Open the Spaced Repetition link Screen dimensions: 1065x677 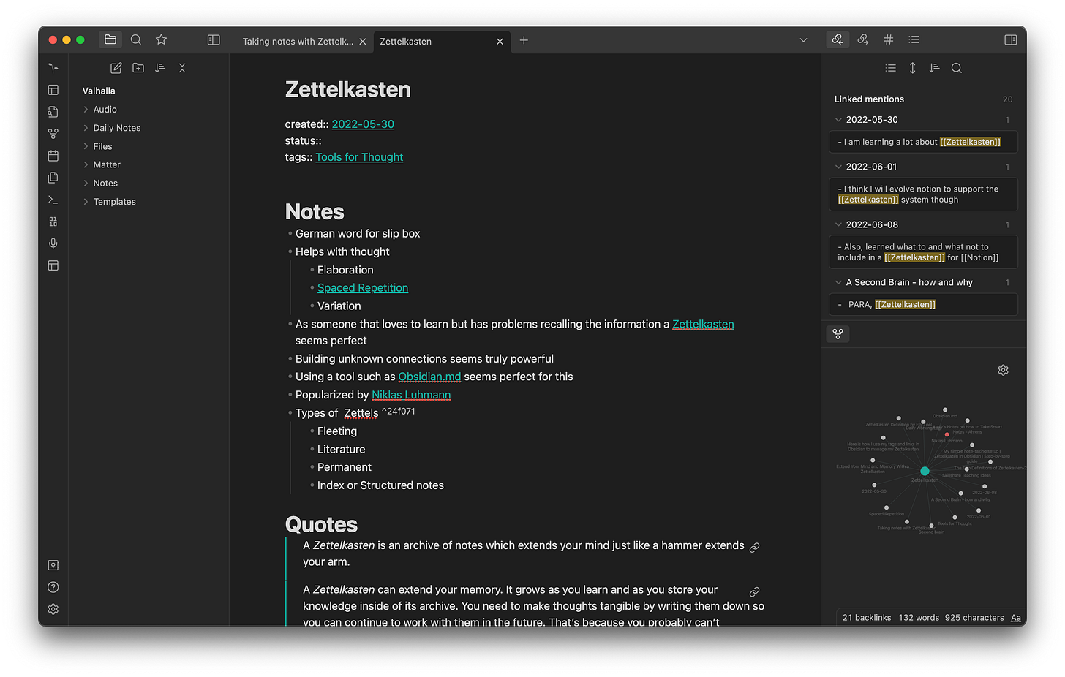point(363,288)
